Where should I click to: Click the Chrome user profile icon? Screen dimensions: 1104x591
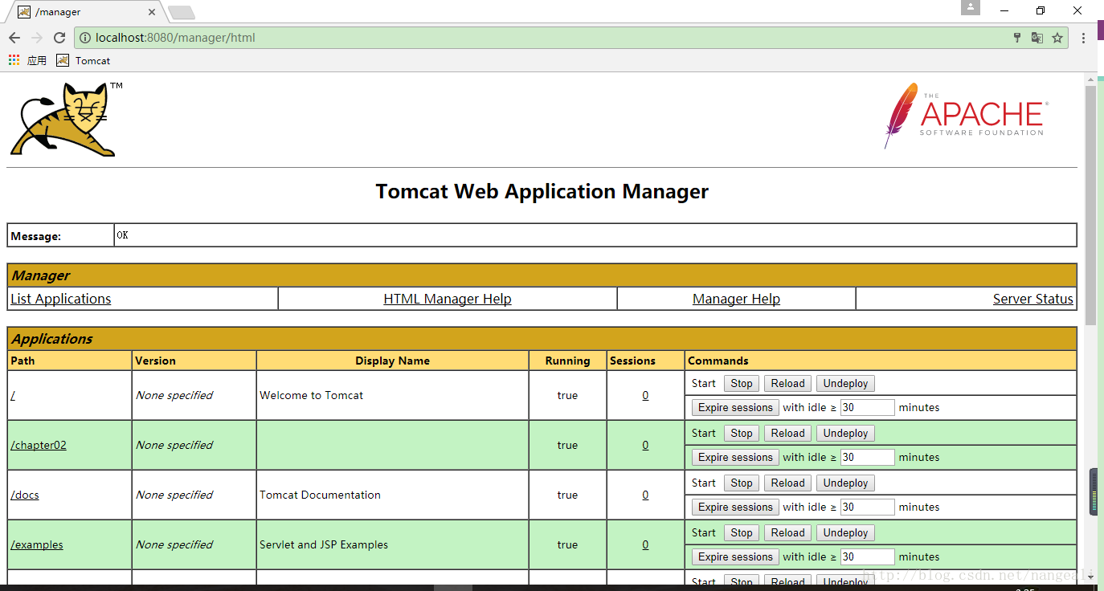click(x=971, y=7)
